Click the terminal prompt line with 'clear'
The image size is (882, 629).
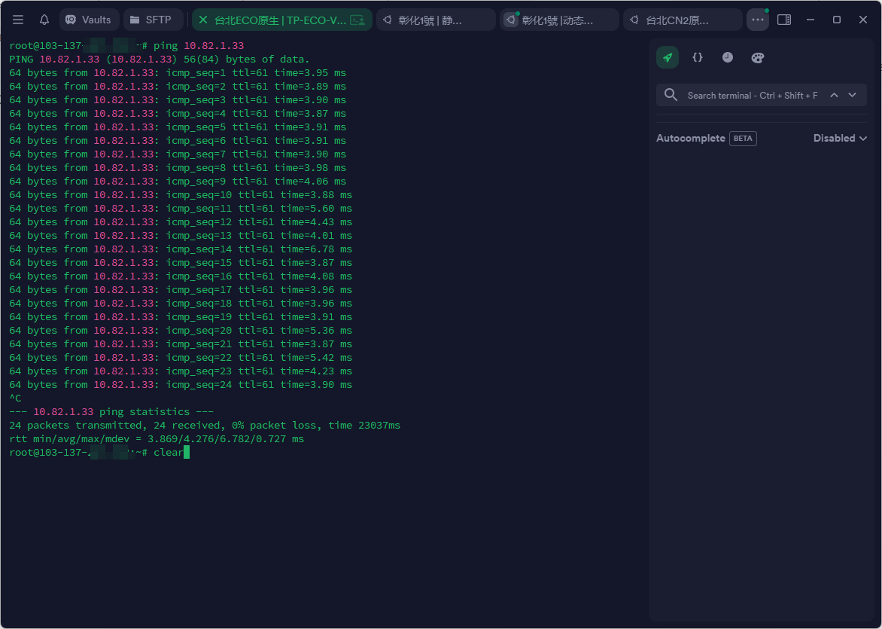(170, 452)
